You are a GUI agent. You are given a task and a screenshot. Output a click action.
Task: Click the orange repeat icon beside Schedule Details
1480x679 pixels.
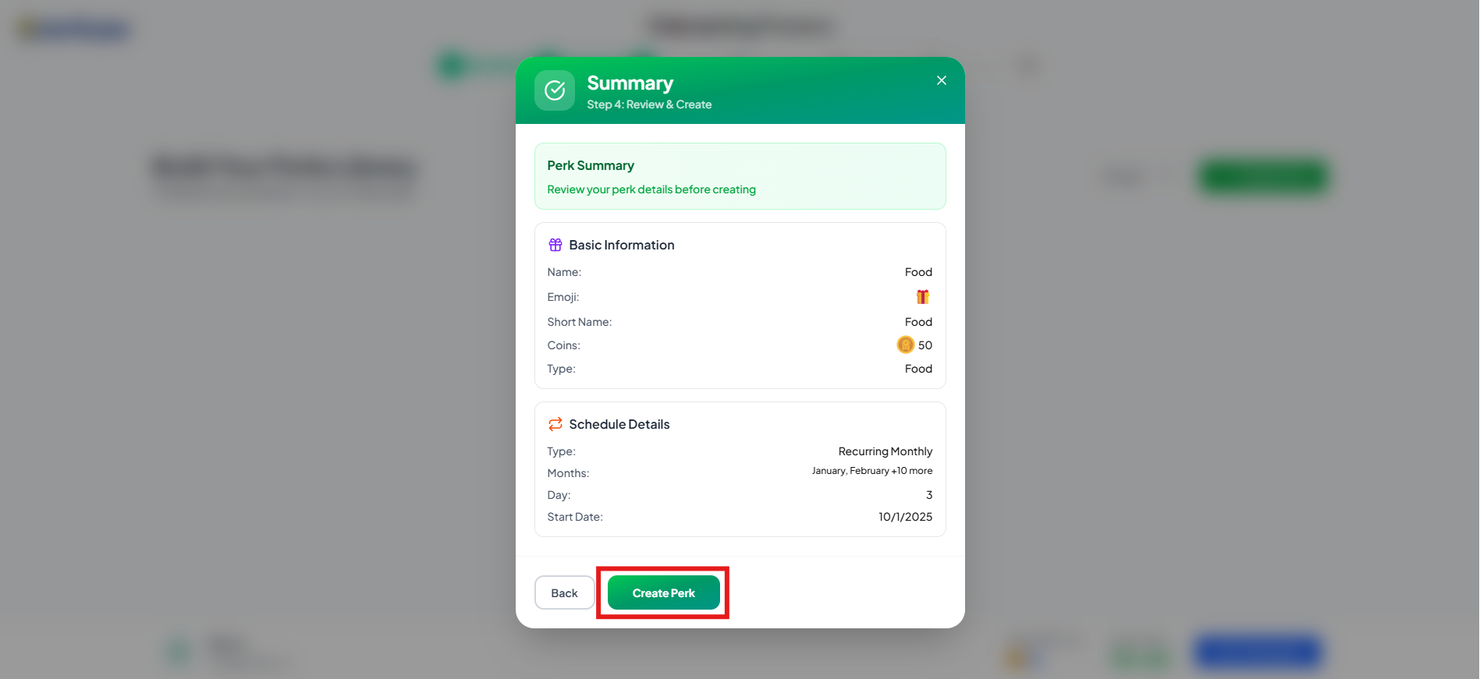point(555,424)
